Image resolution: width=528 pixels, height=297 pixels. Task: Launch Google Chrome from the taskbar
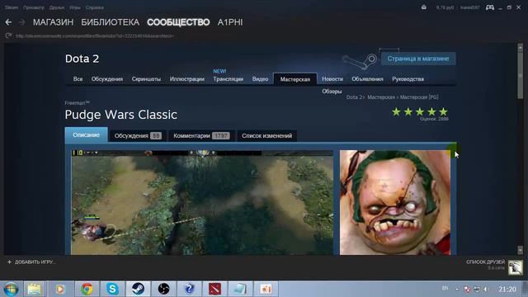(87, 289)
